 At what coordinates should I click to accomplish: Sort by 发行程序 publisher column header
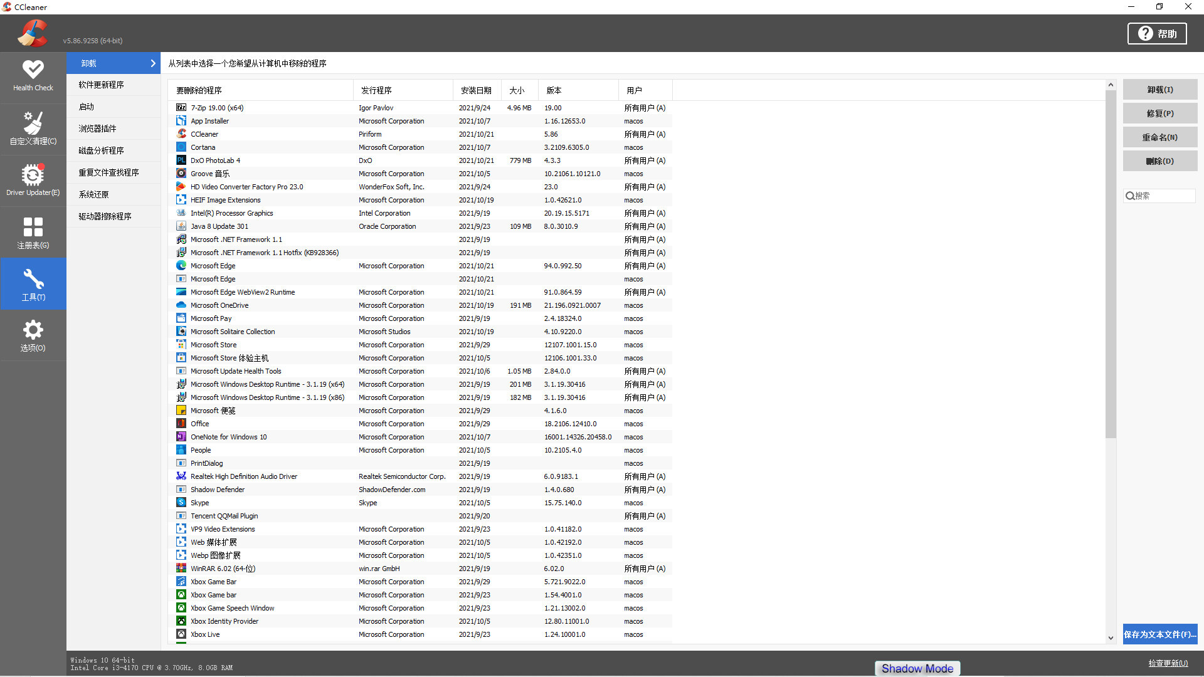pyautogui.click(x=403, y=90)
